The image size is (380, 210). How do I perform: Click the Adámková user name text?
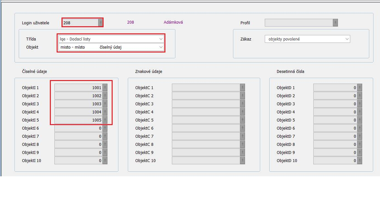pyautogui.click(x=173, y=22)
